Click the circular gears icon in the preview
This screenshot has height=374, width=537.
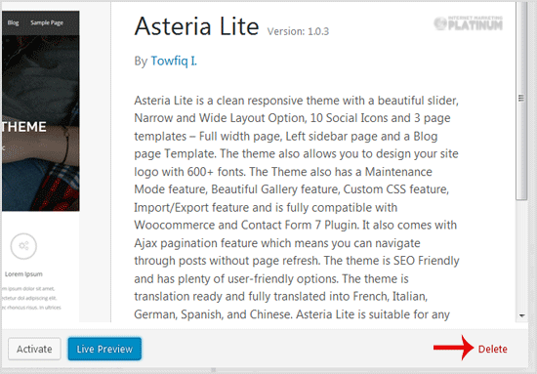coord(23,246)
